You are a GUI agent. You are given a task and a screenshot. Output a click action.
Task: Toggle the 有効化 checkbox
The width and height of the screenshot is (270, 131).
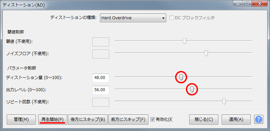tap(152, 119)
